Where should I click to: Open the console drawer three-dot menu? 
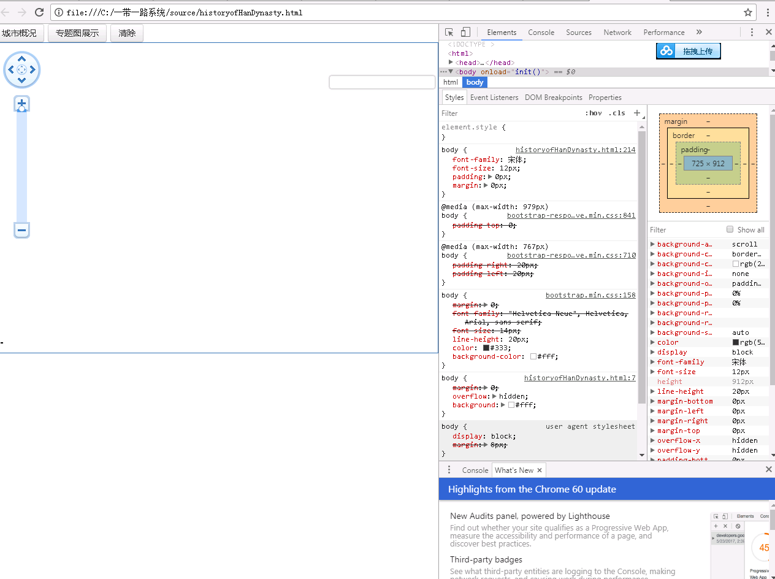[449, 470]
